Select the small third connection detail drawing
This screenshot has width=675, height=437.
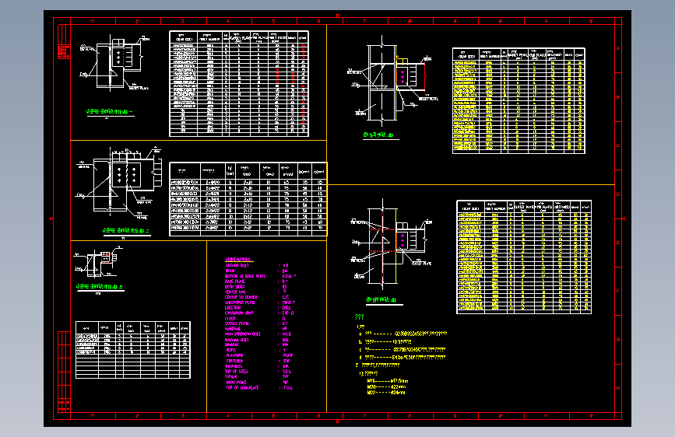[99, 262]
